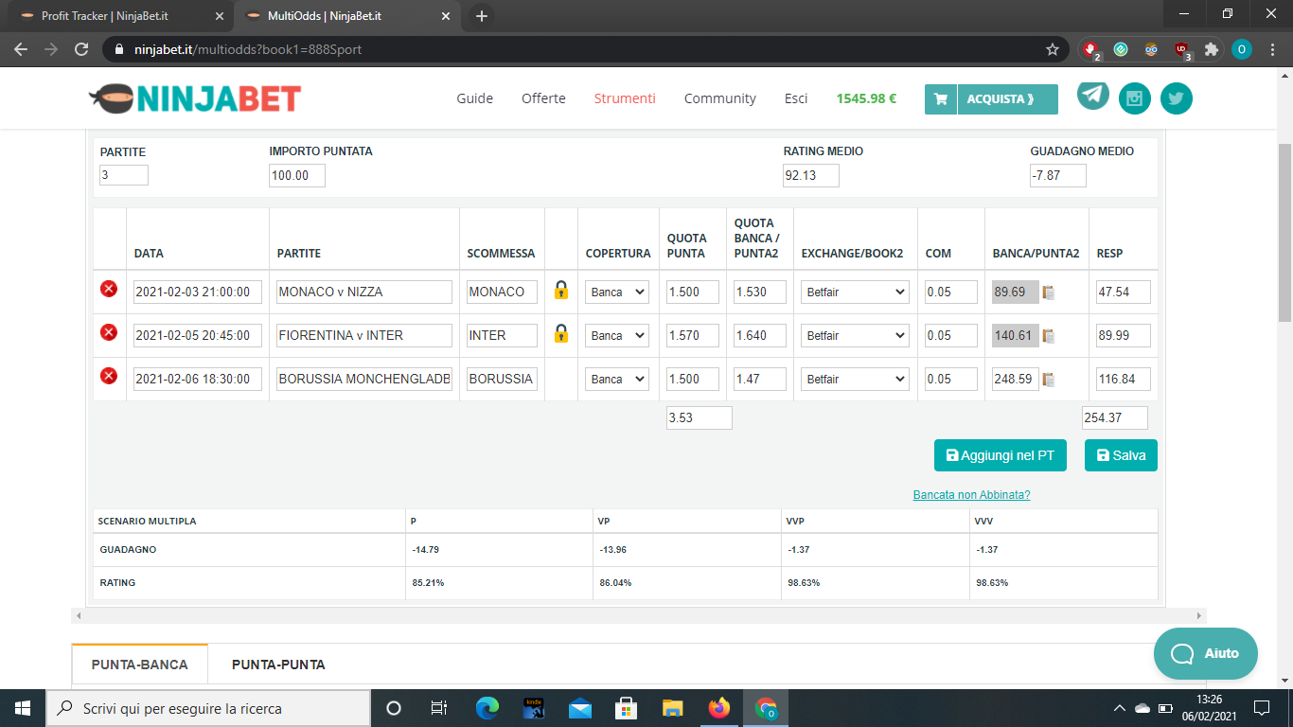Close the Profit Tracker tab

click(x=220, y=16)
